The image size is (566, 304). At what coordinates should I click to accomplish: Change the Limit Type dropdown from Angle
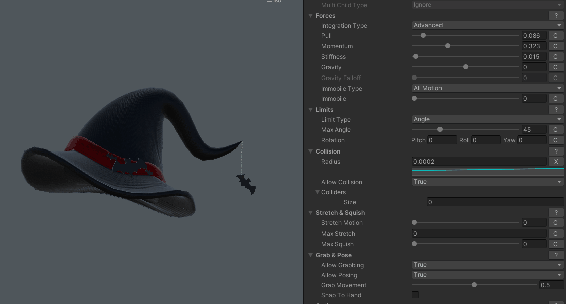487,119
